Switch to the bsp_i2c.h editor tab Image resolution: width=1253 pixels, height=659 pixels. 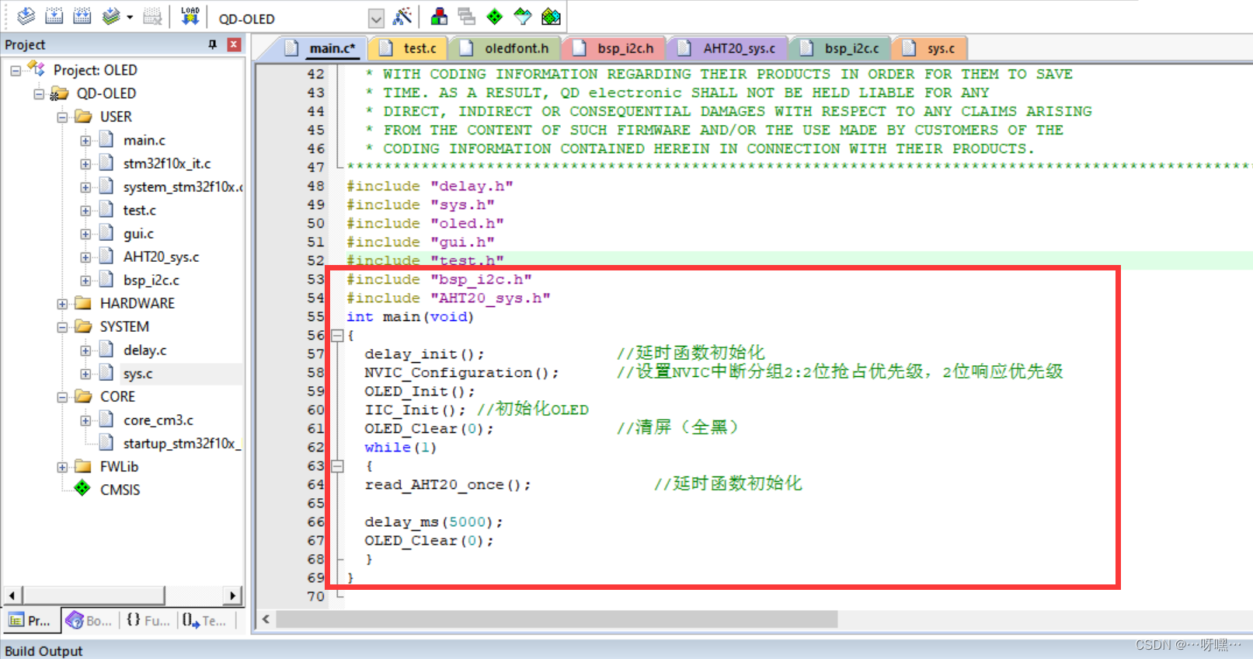pyautogui.click(x=614, y=48)
